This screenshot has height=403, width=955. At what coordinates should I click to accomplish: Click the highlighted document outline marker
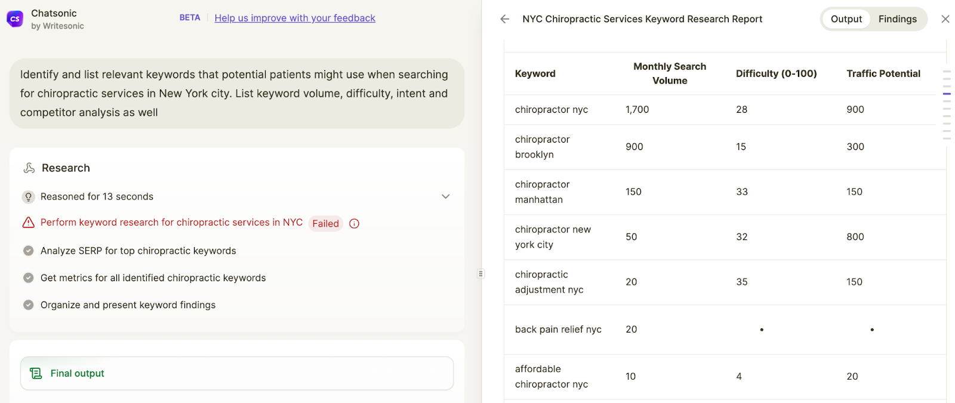947,94
